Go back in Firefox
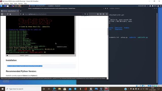 [2, 14]
